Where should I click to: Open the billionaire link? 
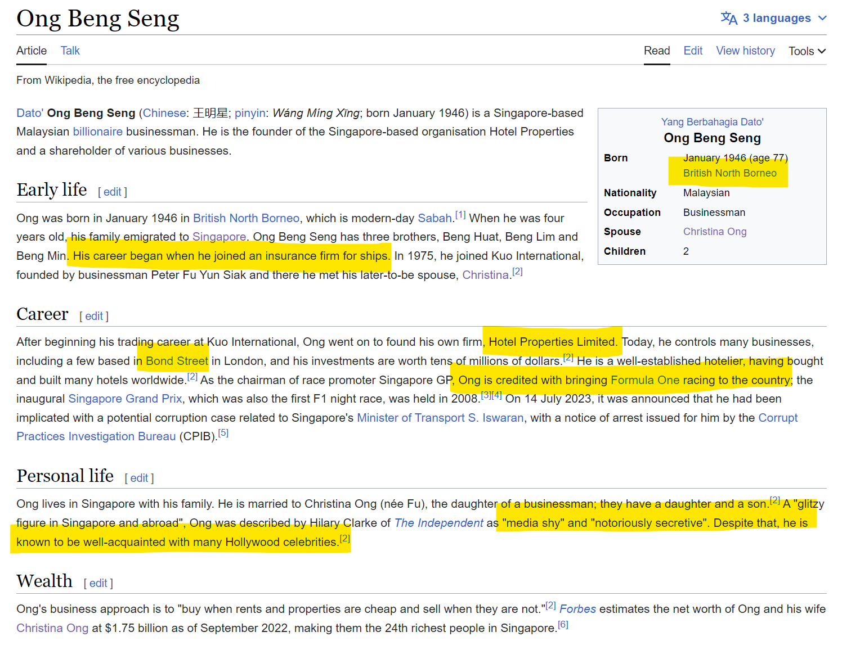click(x=98, y=132)
